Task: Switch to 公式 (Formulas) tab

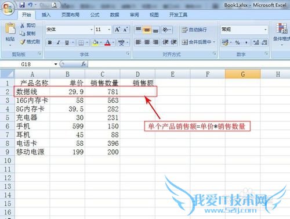Action: (95, 15)
